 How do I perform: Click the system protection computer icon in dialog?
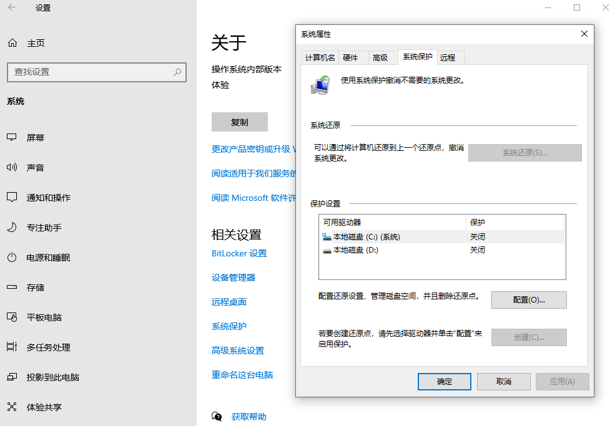point(320,85)
